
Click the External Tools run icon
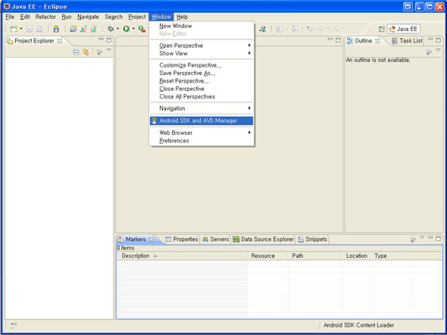[142, 29]
